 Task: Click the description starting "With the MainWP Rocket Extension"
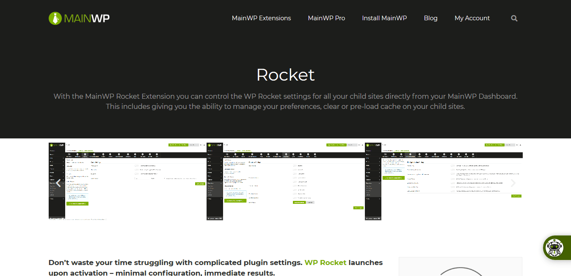click(x=286, y=101)
